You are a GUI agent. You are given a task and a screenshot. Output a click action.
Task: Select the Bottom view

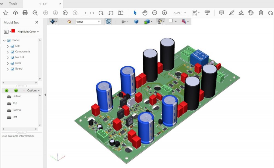[x=17, y=110]
